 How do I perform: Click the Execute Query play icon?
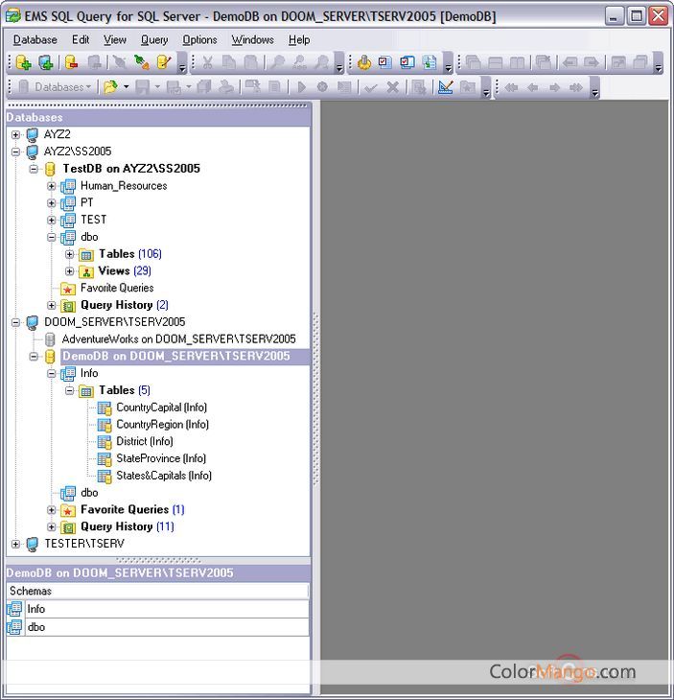tap(302, 87)
